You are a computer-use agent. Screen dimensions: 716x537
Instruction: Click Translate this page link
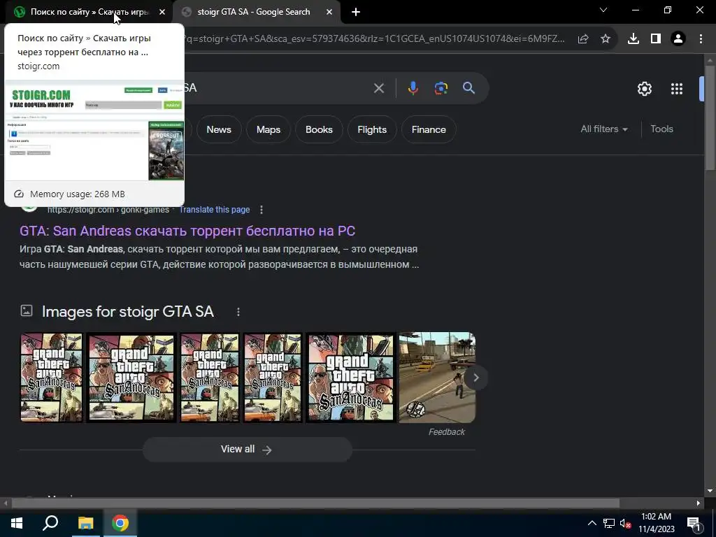tap(214, 210)
